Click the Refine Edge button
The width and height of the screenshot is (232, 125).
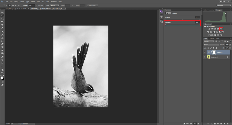click(x=93, y=5)
